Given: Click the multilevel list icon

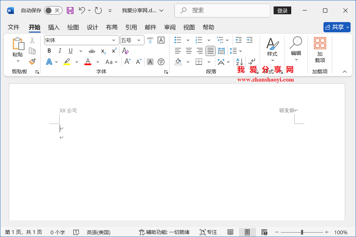Looking at the screenshot, I should [x=220, y=40].
